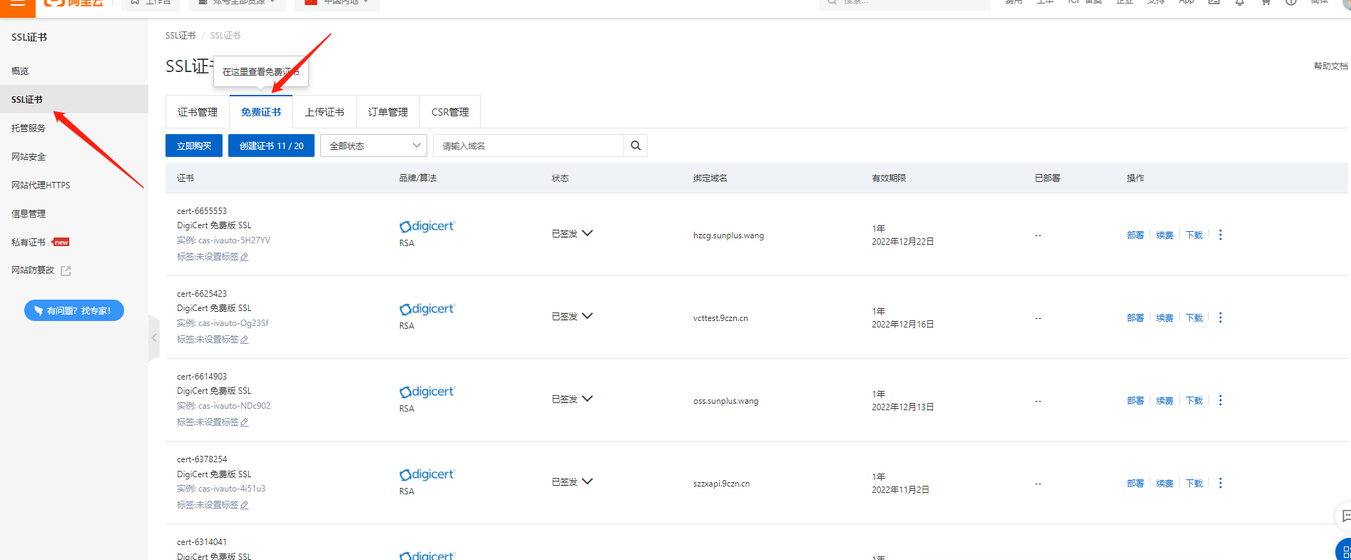1351x560 pixels.
Task: Click the 有问题？找专家 help button
Action: click(74, 310)
